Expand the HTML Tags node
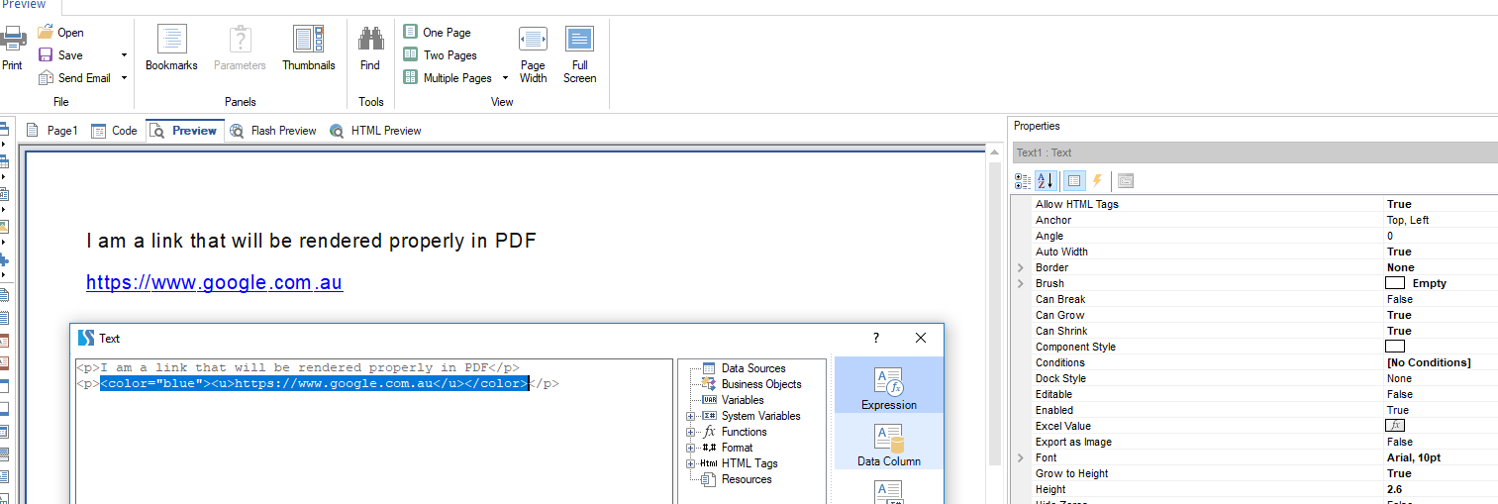Viewport: 1498px width, 504px height. tap(691, 463)
